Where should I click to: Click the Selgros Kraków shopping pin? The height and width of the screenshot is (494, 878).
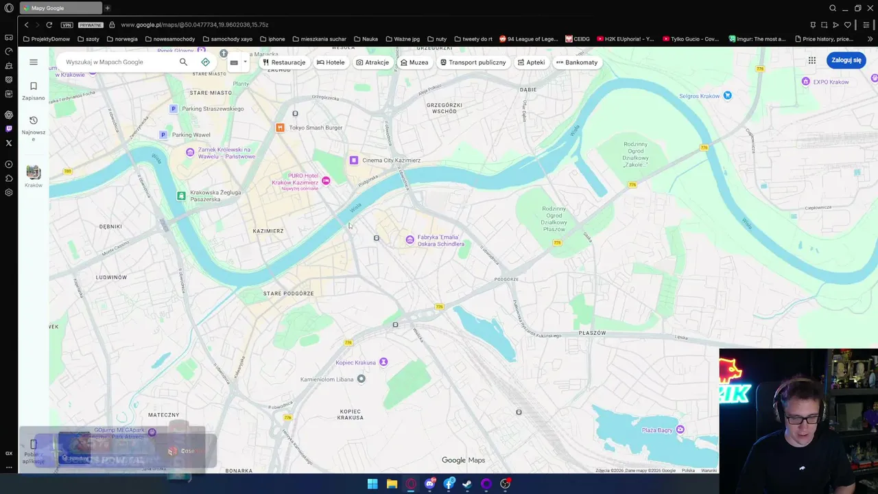point(727,95)
